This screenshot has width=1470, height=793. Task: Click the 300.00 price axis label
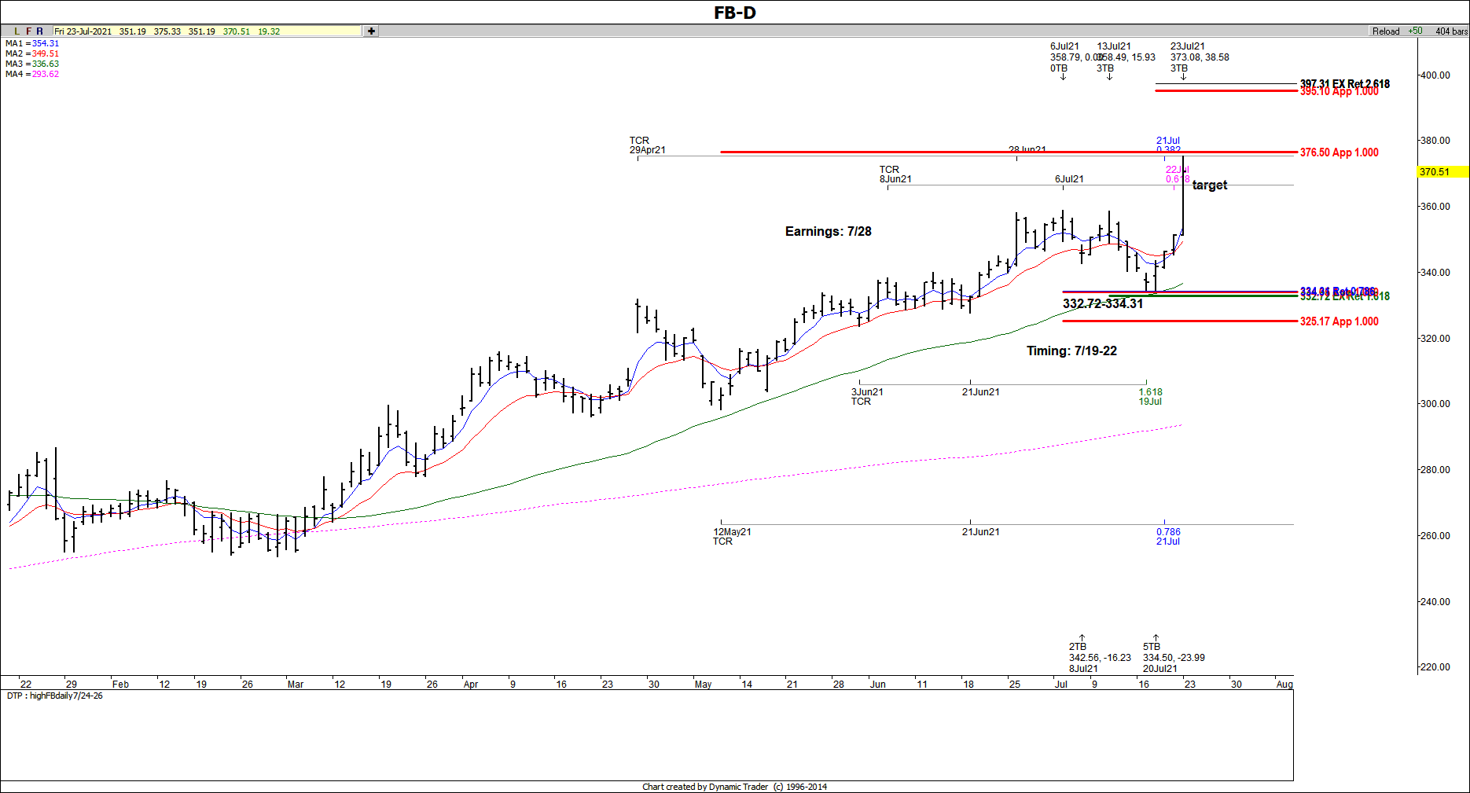point(1435,404)
